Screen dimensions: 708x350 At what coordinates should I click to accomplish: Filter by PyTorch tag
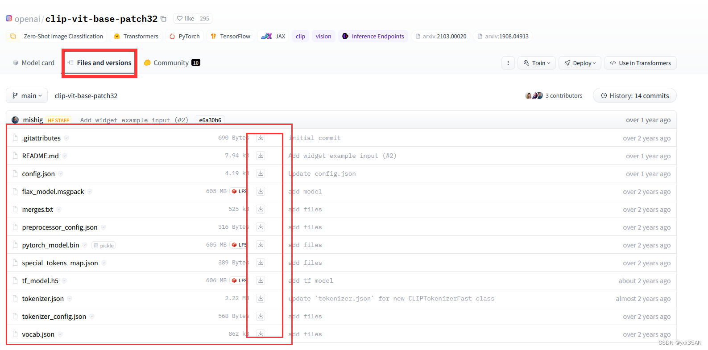click(x=185, y=36)
